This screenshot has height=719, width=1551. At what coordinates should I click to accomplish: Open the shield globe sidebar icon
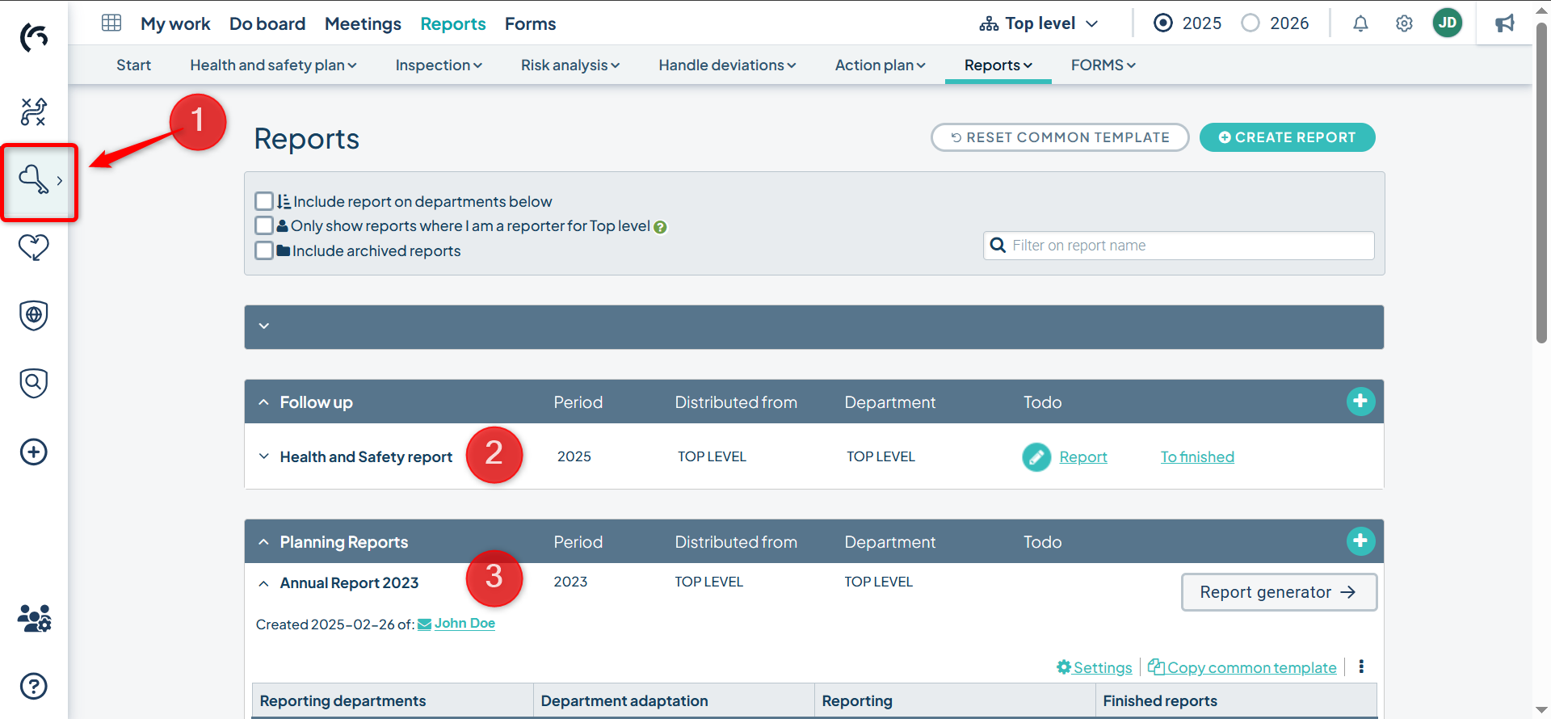(x=34, y=315)
